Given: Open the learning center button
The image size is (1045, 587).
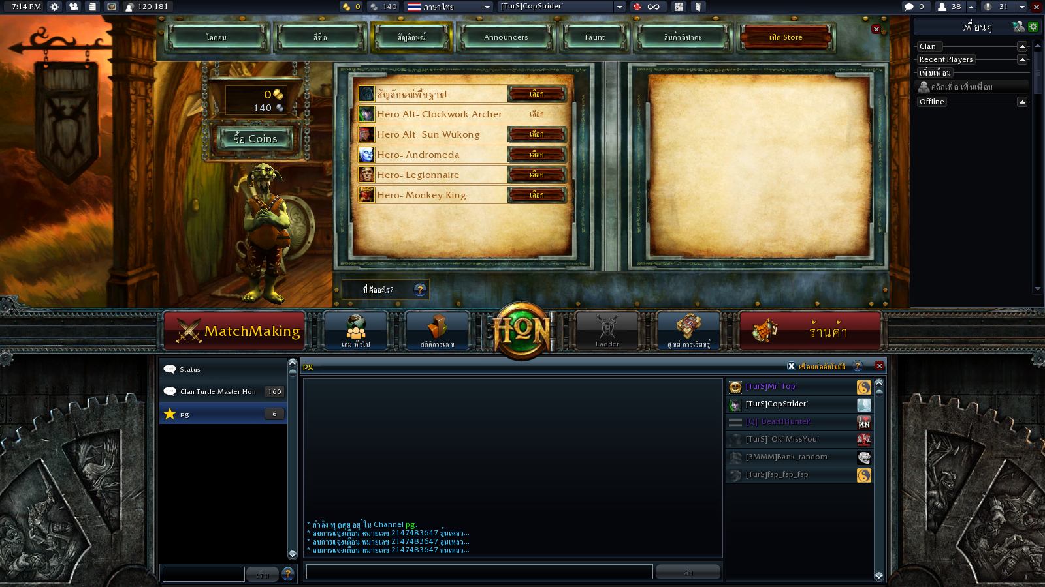Looking at the screenshot, I should [689, 331].
